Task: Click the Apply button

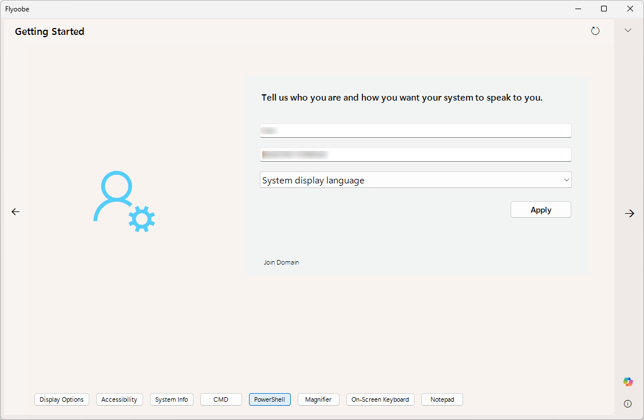Action: (541, 210)
